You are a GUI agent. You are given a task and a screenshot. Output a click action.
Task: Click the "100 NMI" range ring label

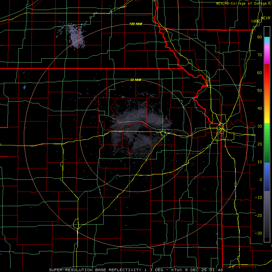coord(136,24)
